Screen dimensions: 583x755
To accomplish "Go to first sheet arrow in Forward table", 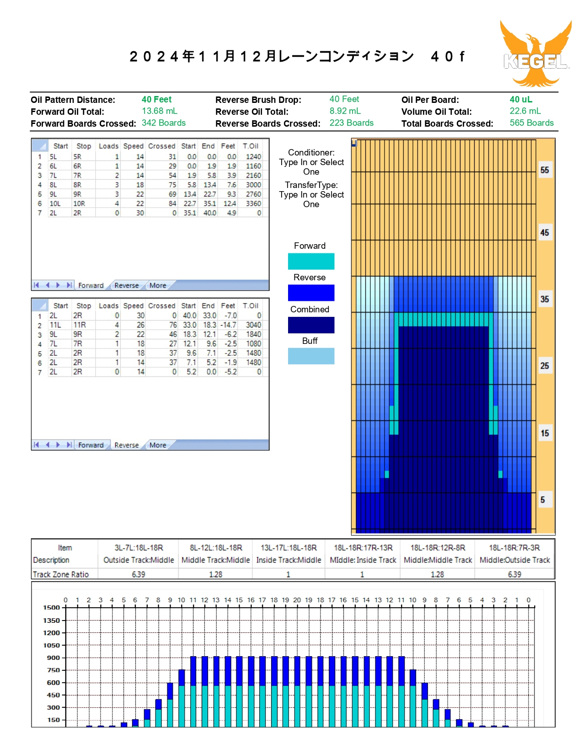I will point(36,285).
